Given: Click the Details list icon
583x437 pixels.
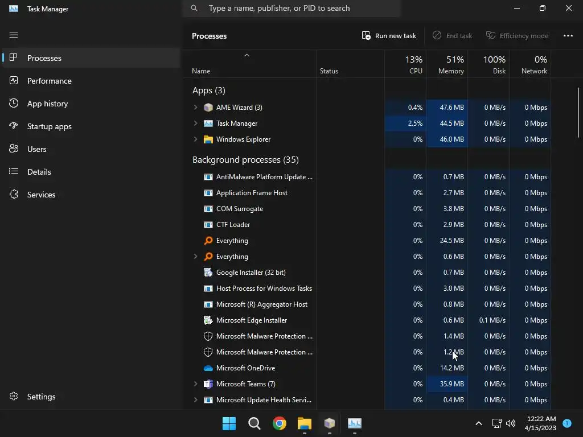Looking at the screenshot, I should coord(14,171).
